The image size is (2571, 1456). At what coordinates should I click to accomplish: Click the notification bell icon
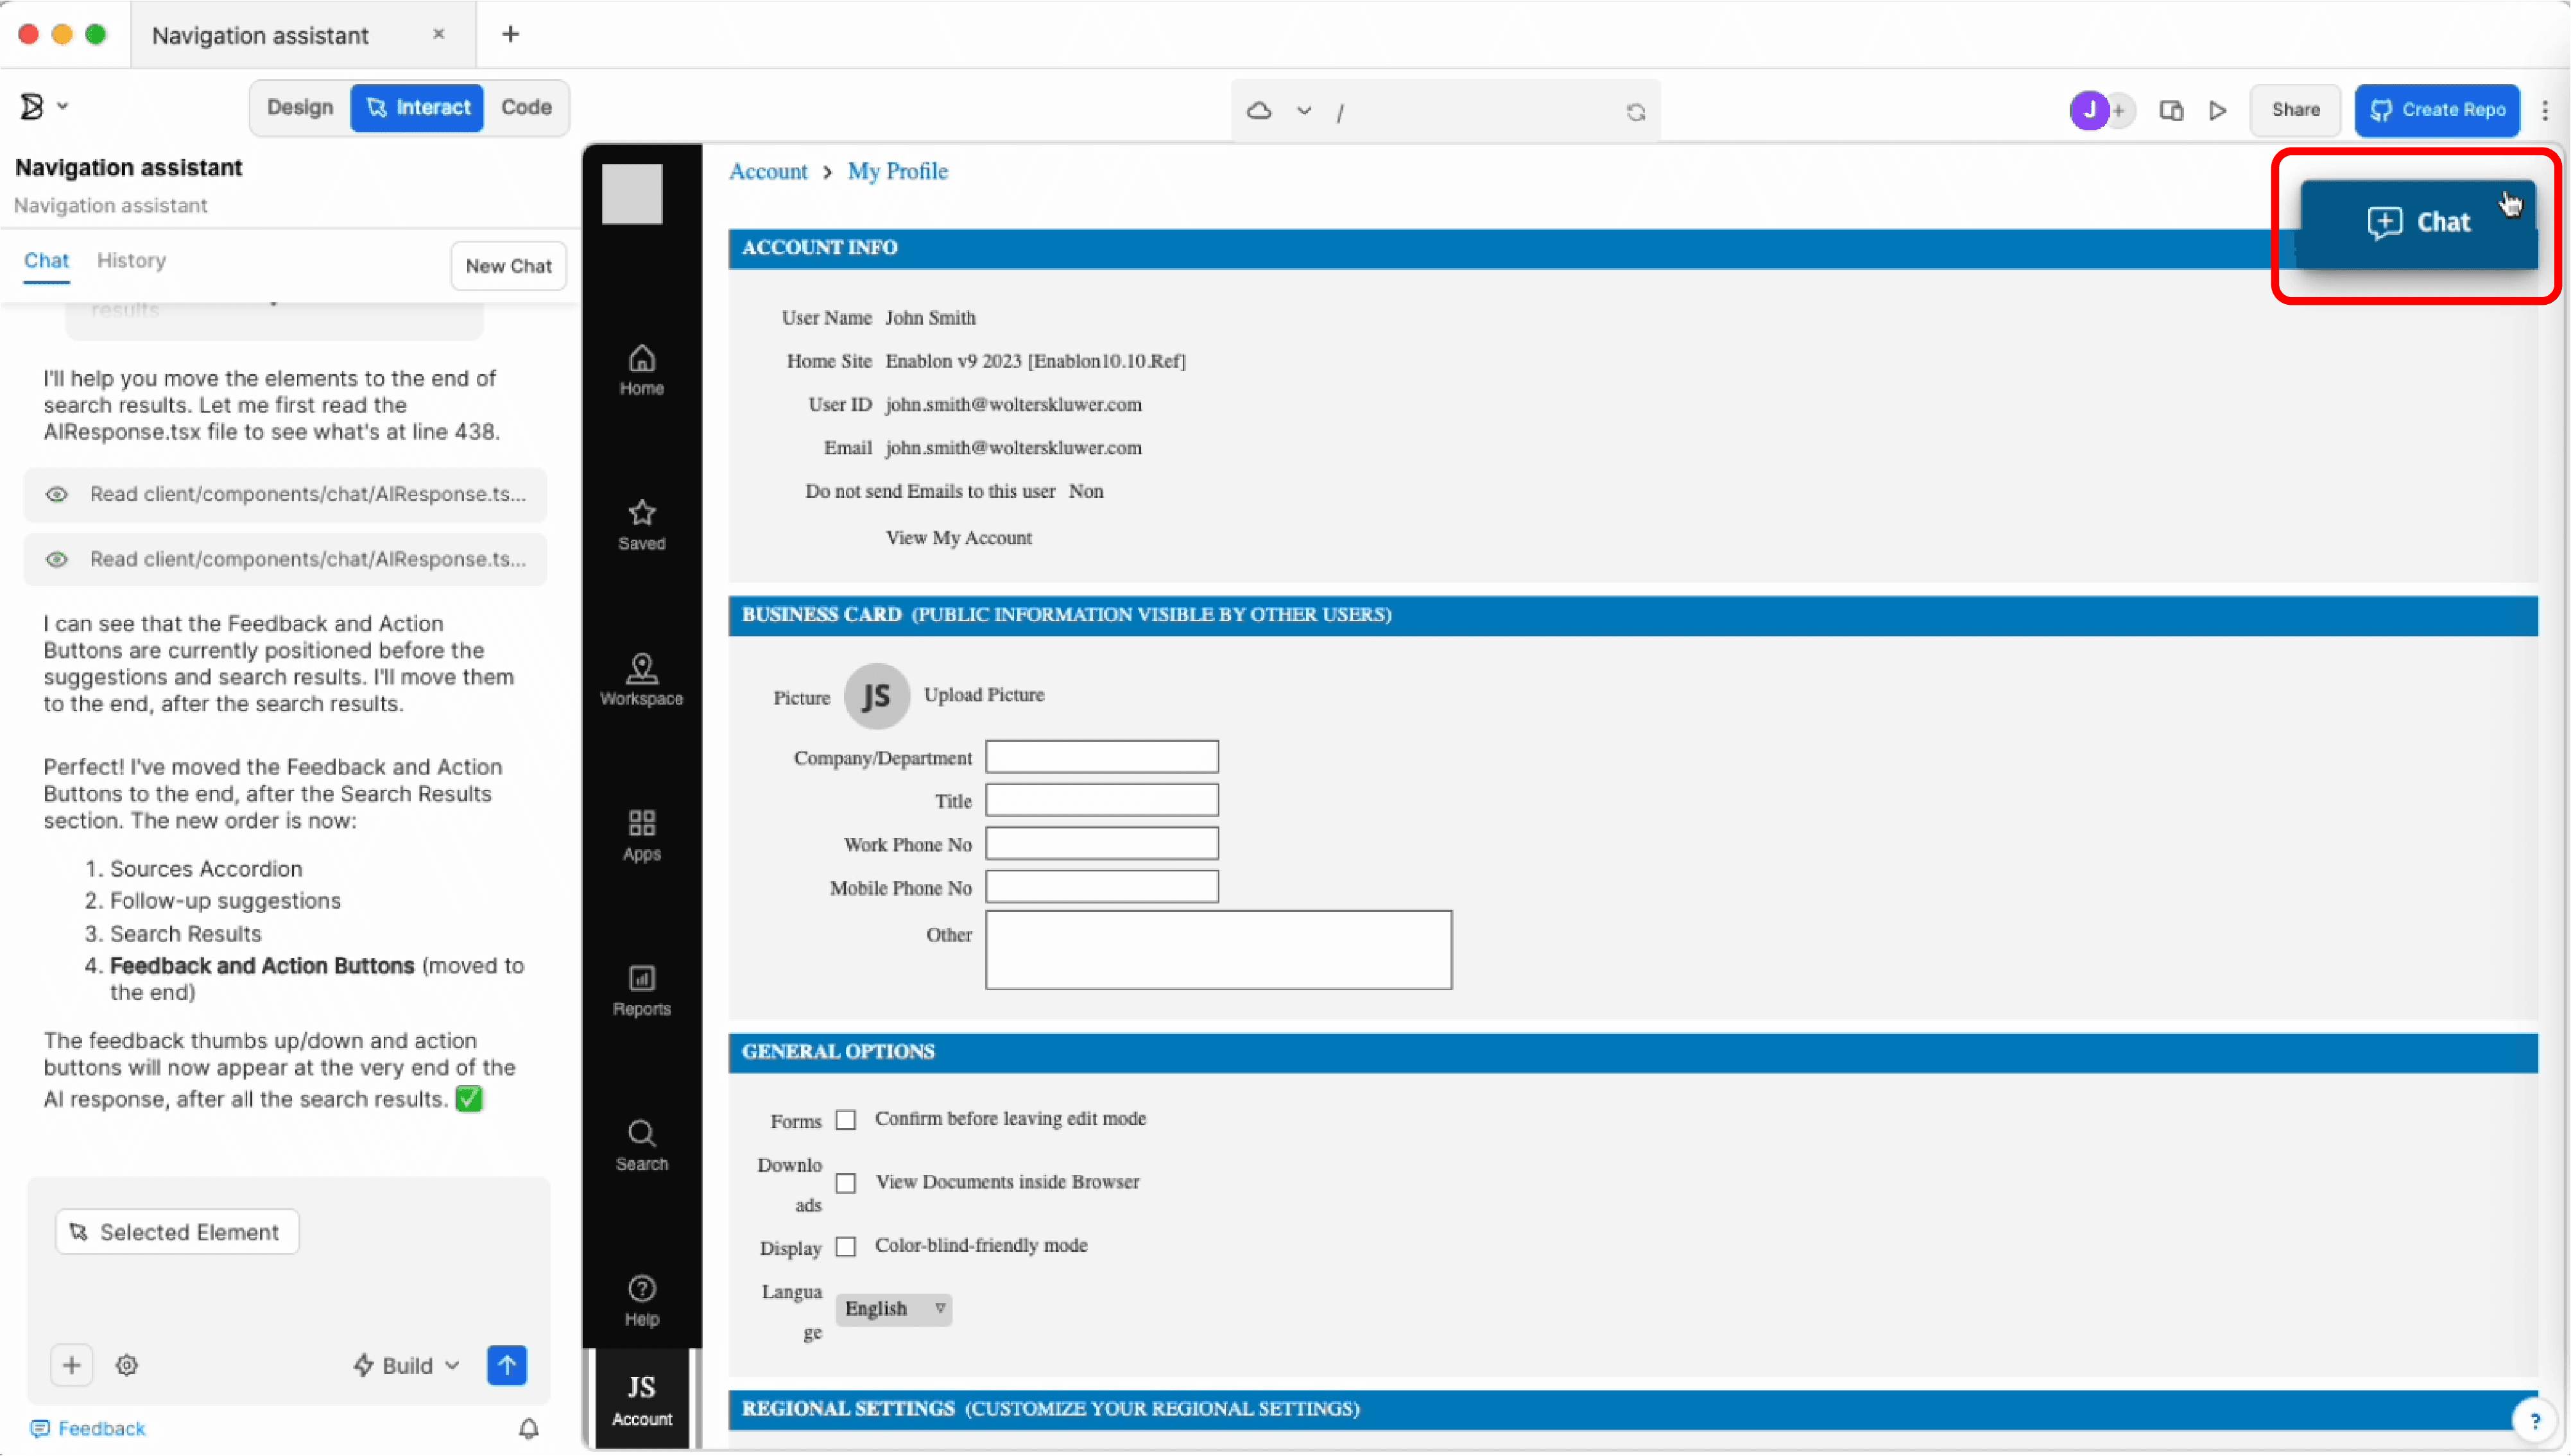click(x=528, y=1428)
